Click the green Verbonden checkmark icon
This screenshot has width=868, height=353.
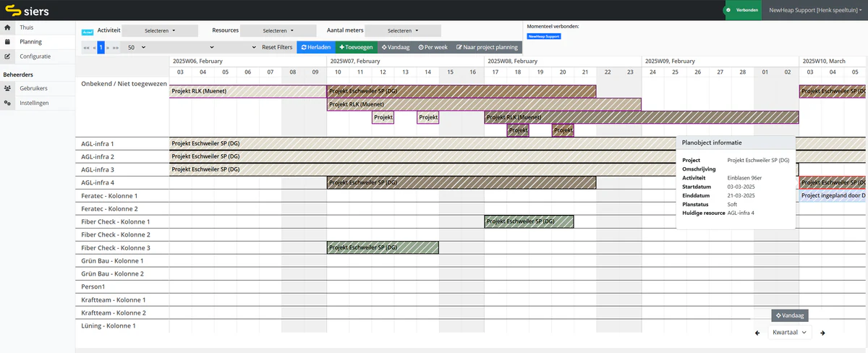click(x=728, y=10)
